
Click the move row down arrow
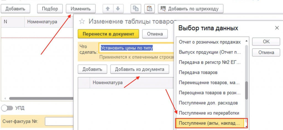tap(118, 9)
